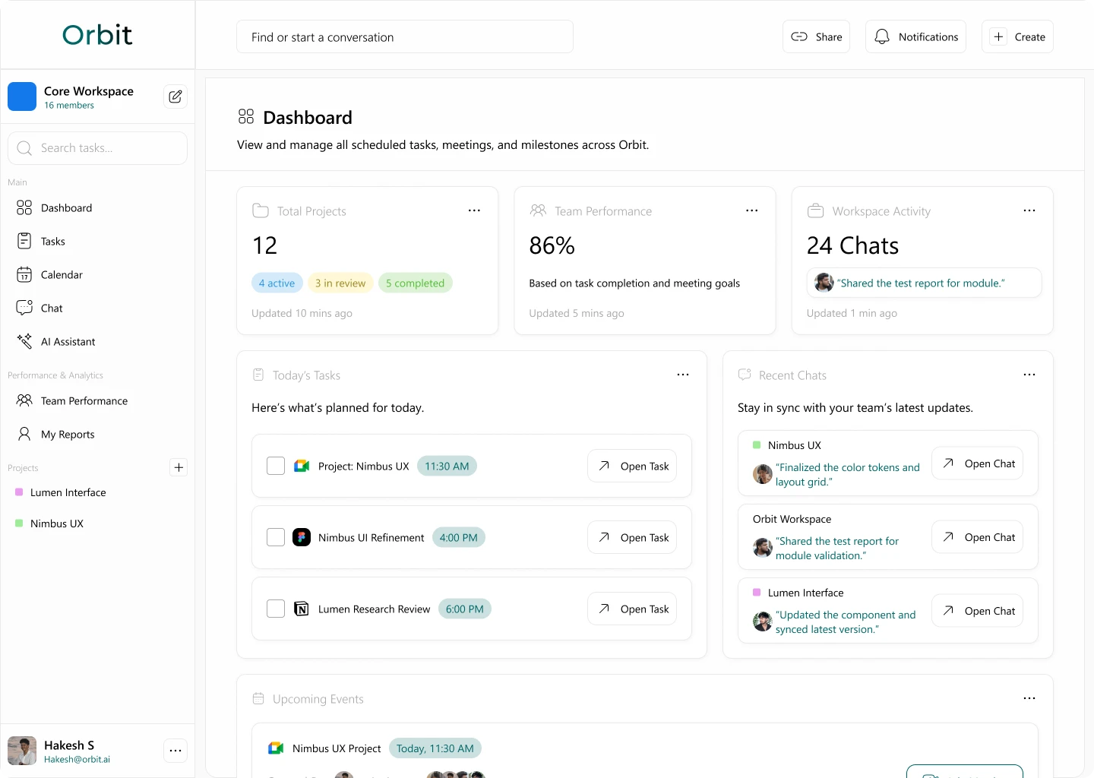Click the Find or start a conversation field

tap(405, 36)
